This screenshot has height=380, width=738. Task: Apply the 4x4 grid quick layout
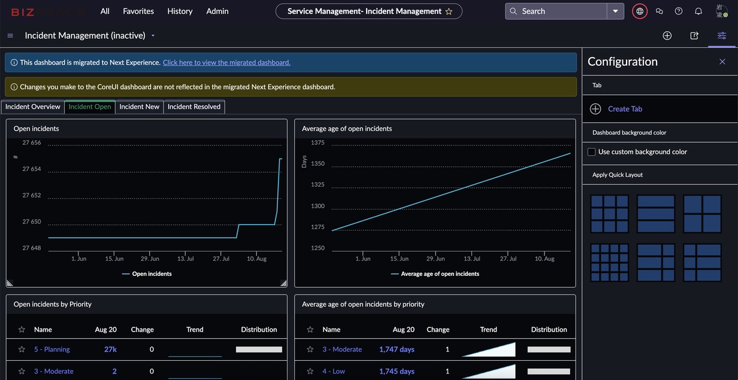point(609,262)
